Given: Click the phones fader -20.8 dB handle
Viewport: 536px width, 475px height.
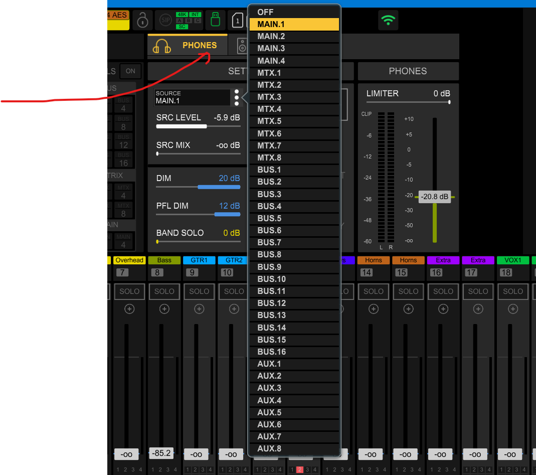Looking at the screenshot, I should (435, 197).
